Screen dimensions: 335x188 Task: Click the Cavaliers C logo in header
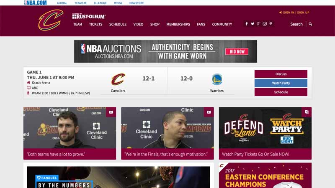click(51, 20)
